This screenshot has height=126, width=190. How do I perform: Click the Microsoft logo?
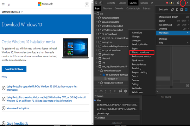point(45,4)
